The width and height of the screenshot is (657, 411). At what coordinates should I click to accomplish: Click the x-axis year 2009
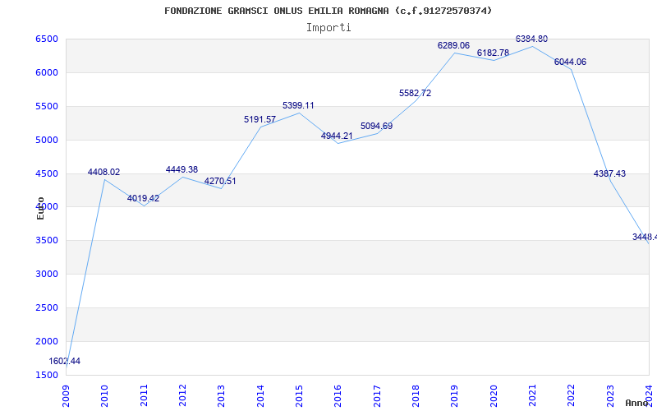(66, 396)
